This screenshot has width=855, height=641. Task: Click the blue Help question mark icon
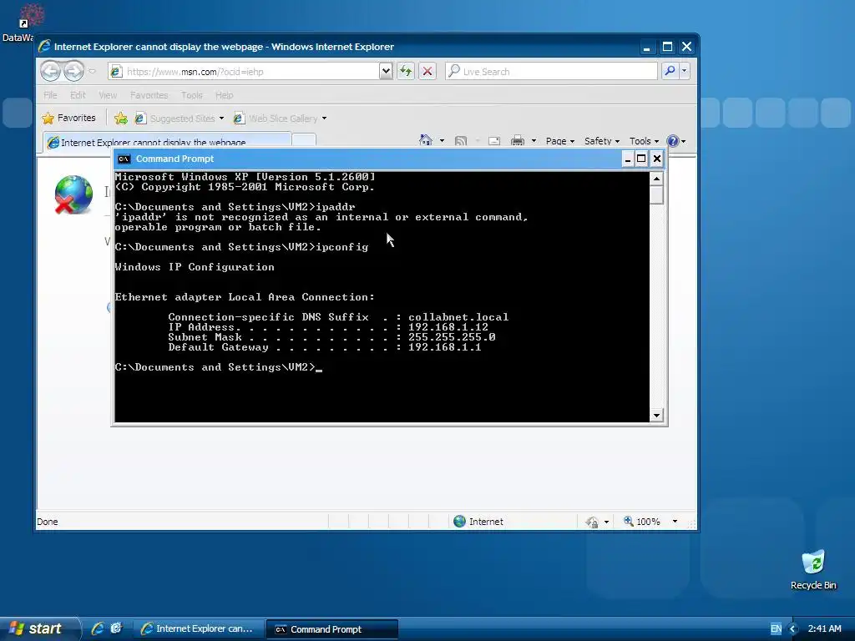tap(673, 141)
